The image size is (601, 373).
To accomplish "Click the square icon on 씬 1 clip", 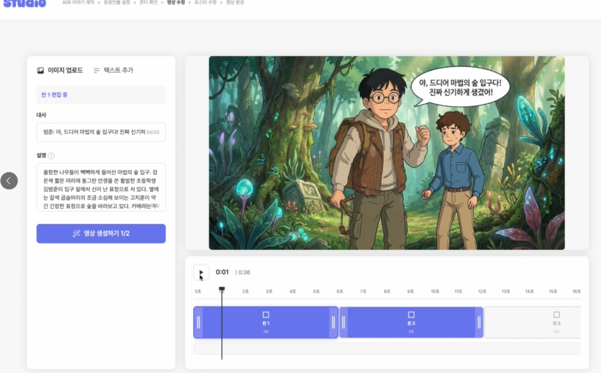I will (x=266, y=315).
